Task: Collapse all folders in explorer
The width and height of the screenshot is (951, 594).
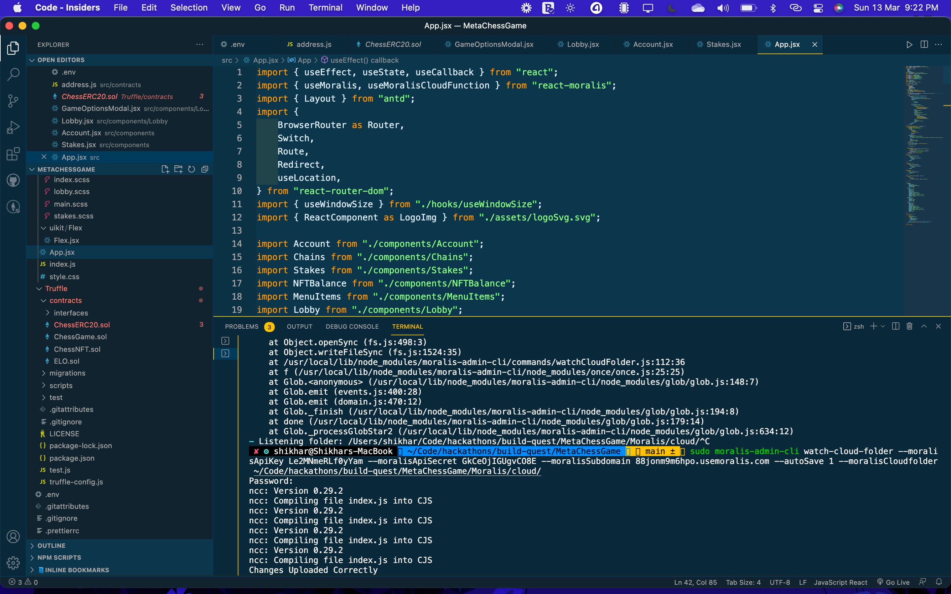Action: [x=205, y=169]
